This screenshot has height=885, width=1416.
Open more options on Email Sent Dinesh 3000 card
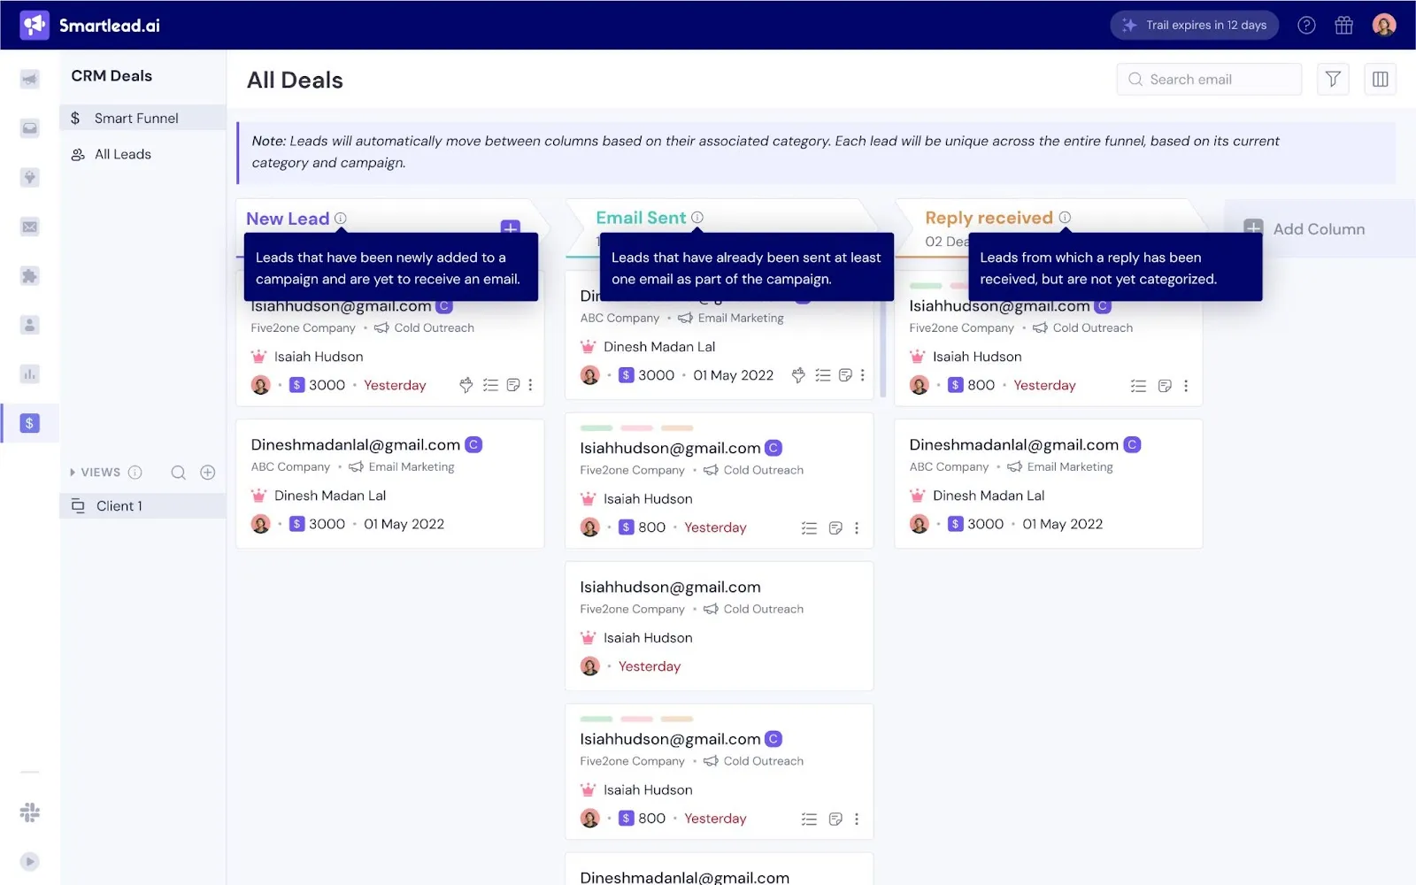tap(862, 375)
